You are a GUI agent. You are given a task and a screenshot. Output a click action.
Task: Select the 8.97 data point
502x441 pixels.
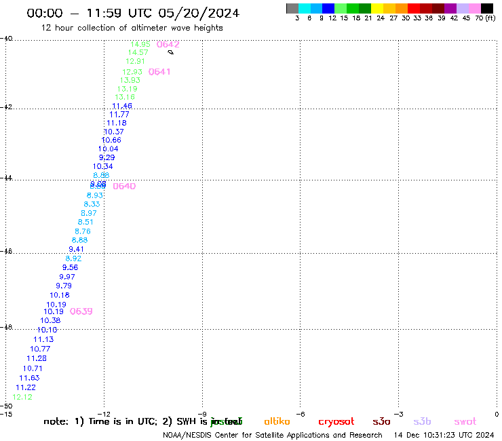(89, 213)
